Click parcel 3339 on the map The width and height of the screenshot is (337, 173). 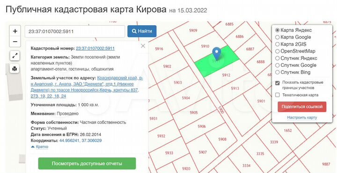[x=274, y=142]
